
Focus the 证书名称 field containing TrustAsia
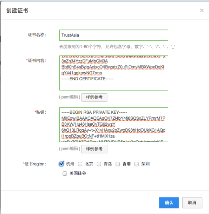tap(113, 35)
